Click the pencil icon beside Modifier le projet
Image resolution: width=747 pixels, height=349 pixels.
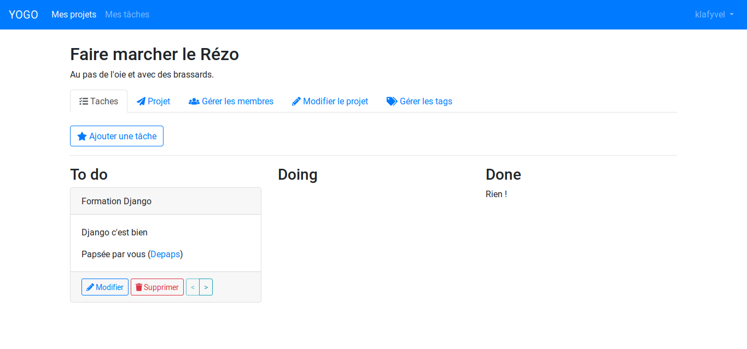point(296,101)
